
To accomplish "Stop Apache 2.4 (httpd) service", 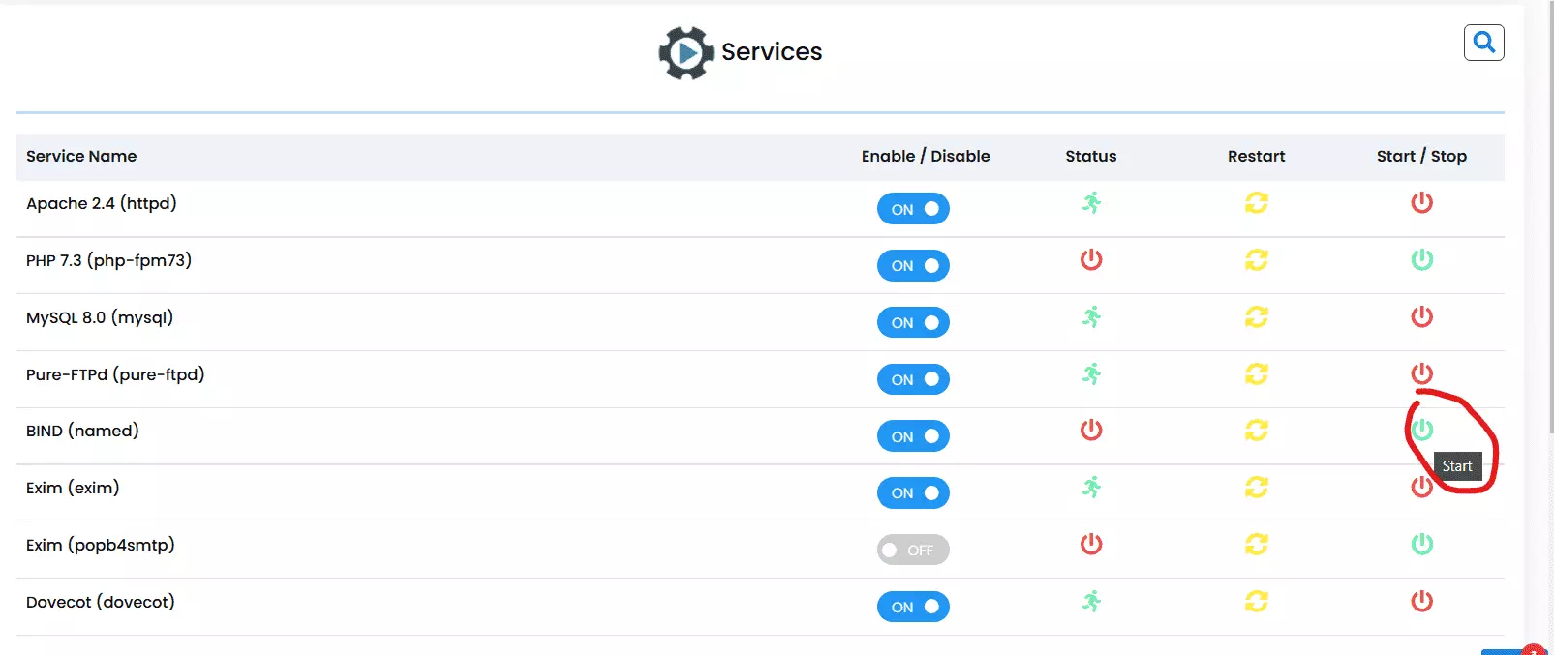I will coord(1421,203).
